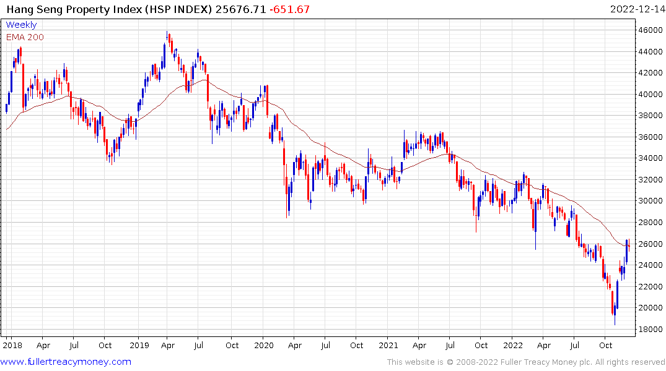Select the 30000 price axis label
The width and height of the screenshot is (666, 371).
click(650, 201)
